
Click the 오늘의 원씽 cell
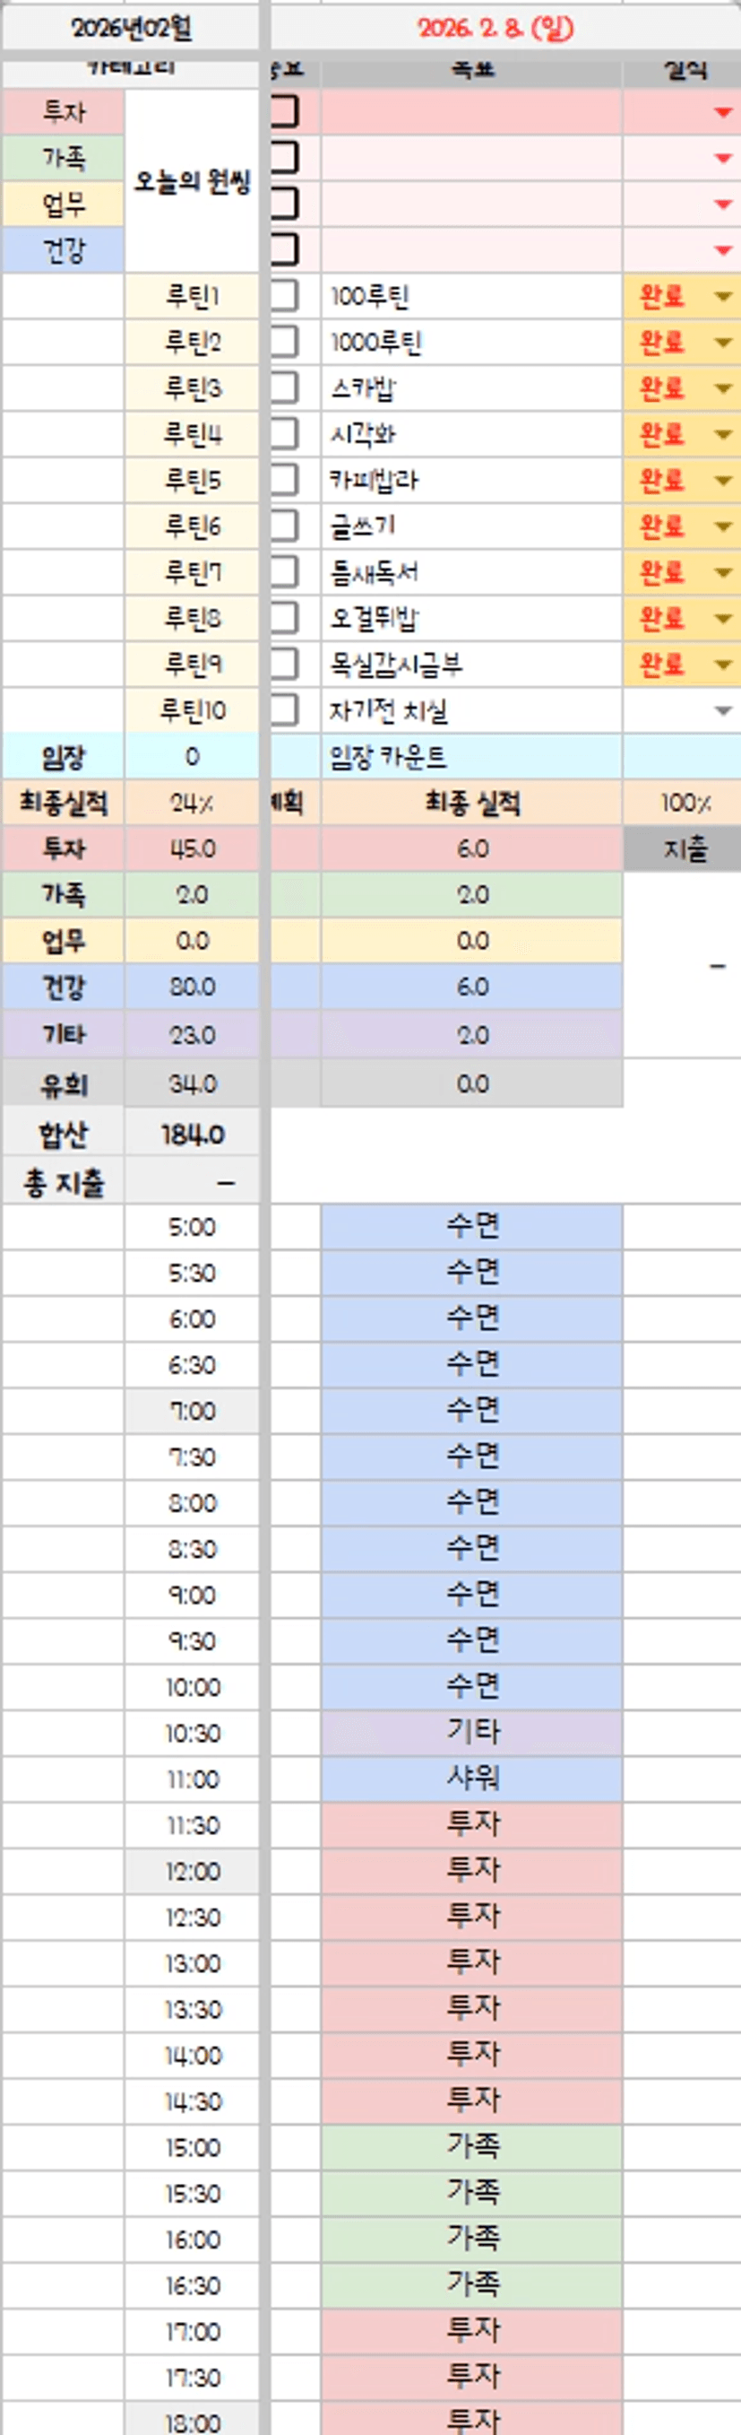[x=192, y=181]
